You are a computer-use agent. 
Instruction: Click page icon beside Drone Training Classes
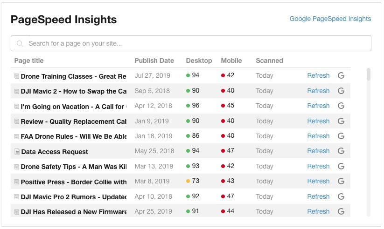pos(17,76)
